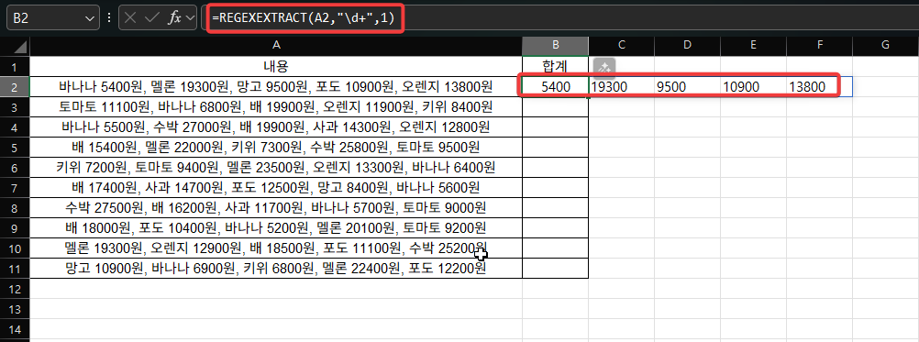
Task: Select empty cell B11 in 합계 column
Action: (x=556, y=269)
